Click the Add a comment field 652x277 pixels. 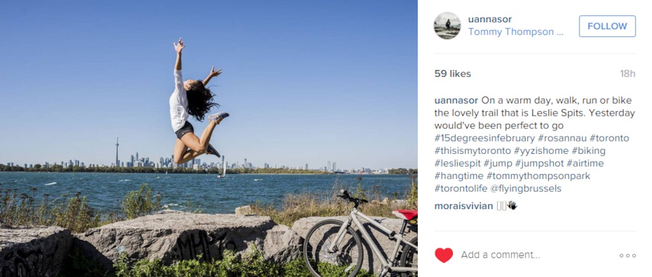[500, 255]
